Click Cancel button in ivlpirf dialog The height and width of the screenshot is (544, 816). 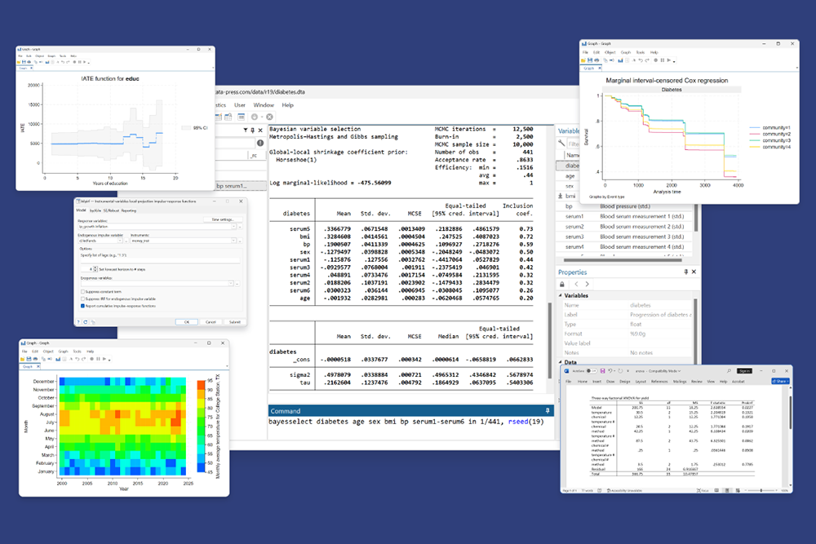pyautogui.click(x=211, y=322)
